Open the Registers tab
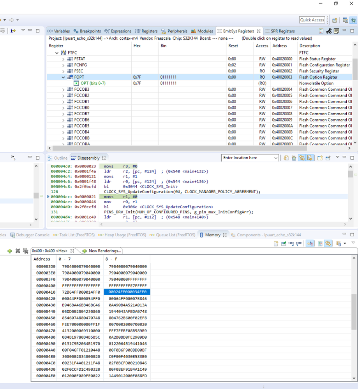The height and width of the screenshot is (389, 358). (x=146, y=31)
